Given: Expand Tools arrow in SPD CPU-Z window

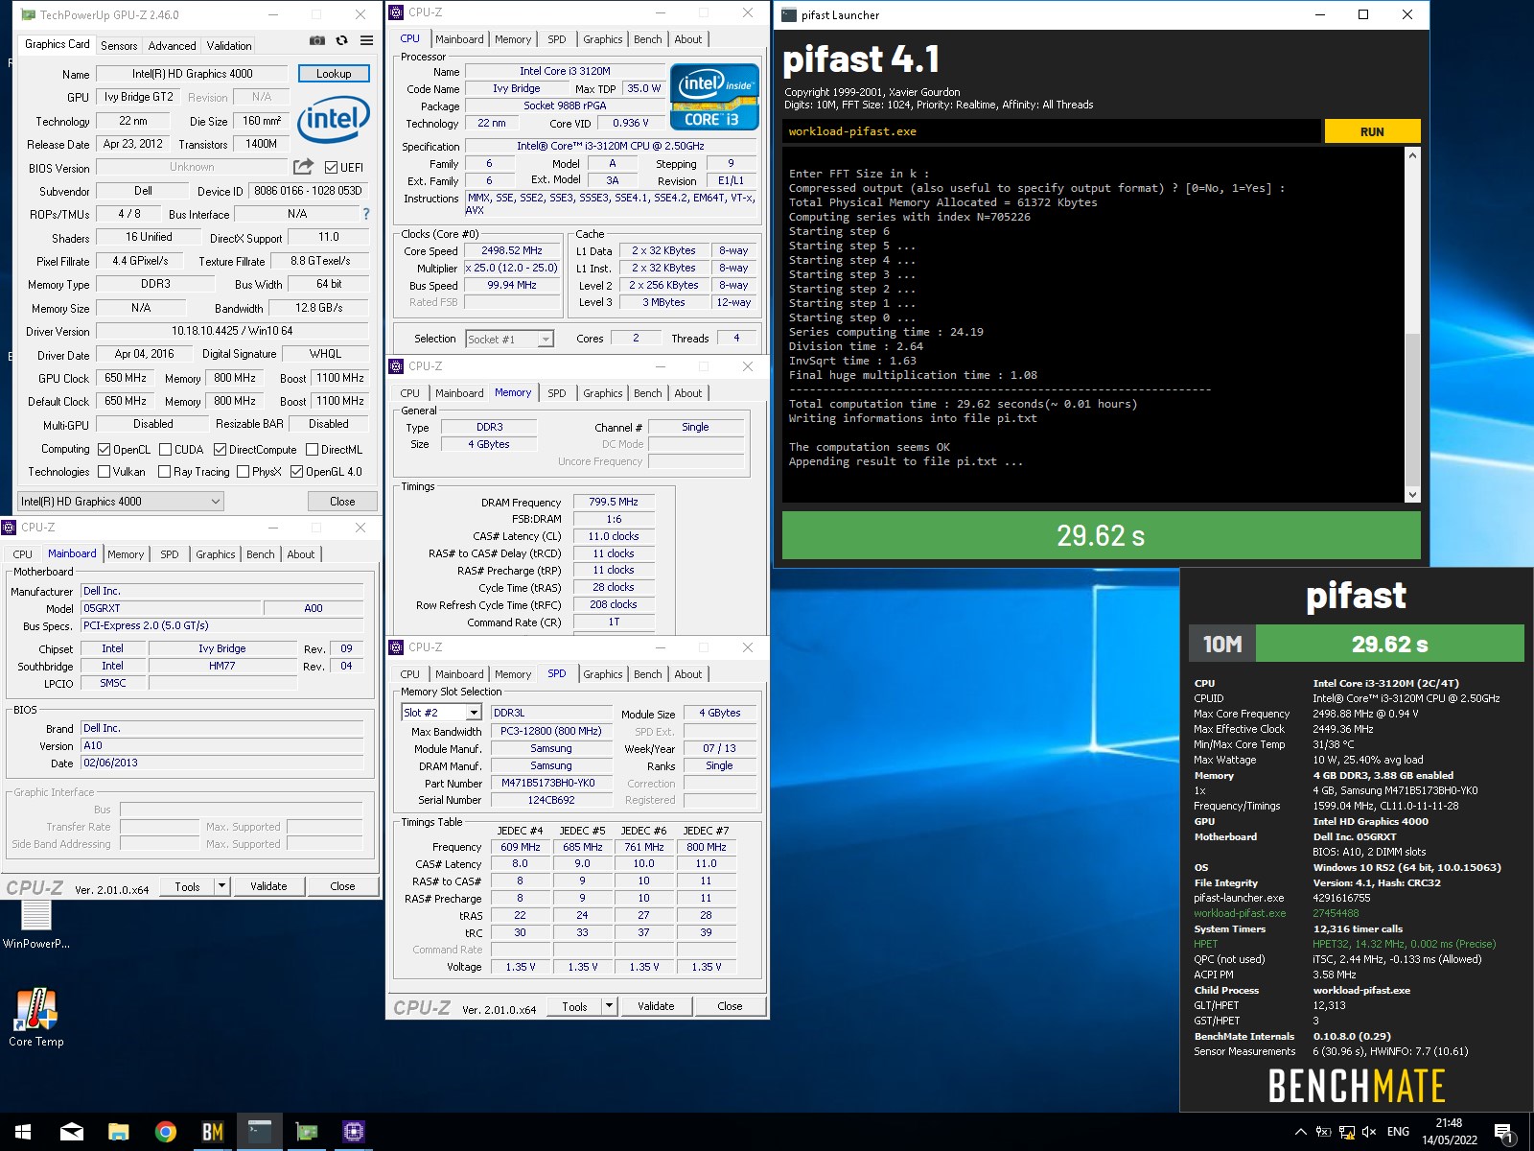Looking at the screenshot, I should [x=609, y=1006].
